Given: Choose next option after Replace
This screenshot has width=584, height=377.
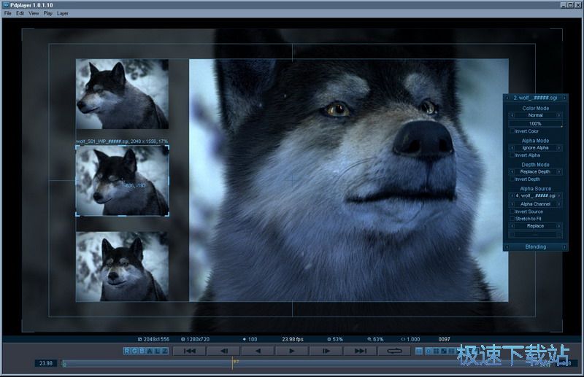Looking at the screenshot, I should (558, 226).
